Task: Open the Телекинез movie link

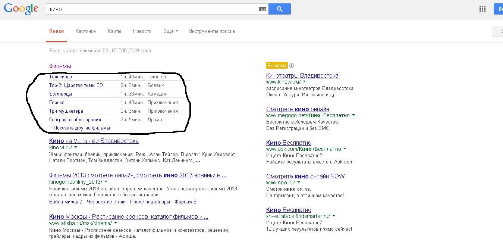Action: (60, 77)
